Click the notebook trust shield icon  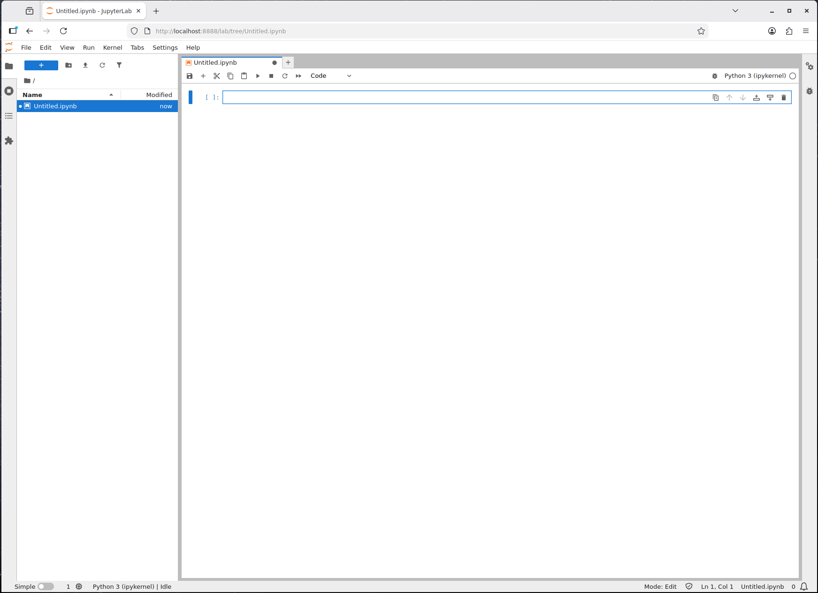pos(689,586)
